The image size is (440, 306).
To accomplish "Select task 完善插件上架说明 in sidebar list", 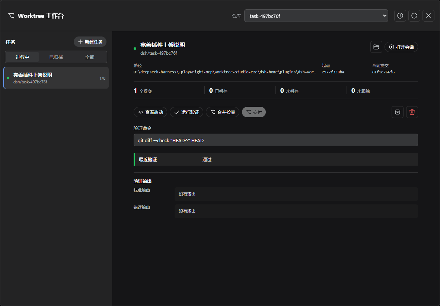I will pyautogui.click(x=56, y=78).
